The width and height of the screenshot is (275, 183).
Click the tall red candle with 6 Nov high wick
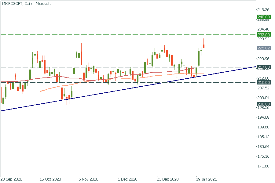click(x=81, y=58)
